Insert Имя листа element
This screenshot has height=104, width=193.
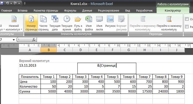pos(99,23)
